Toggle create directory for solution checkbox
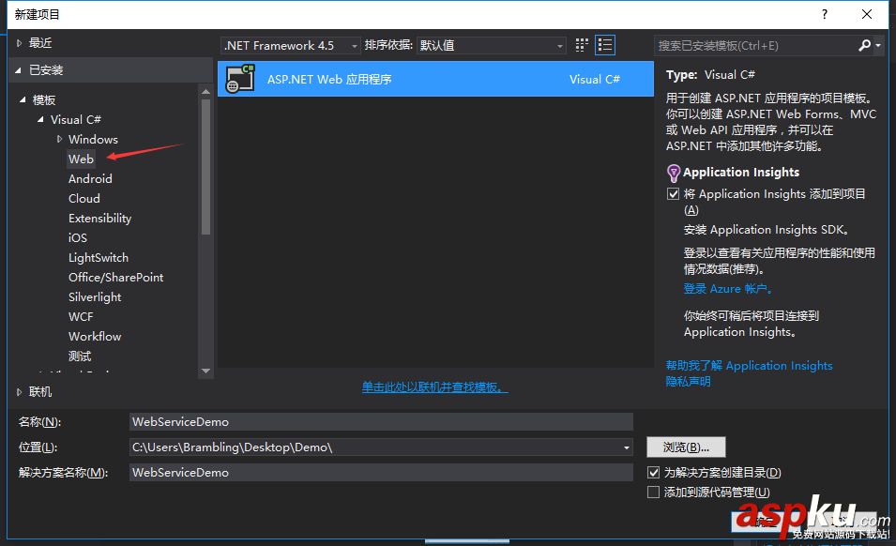Screen dimensions: 896x546 [653, 472]
